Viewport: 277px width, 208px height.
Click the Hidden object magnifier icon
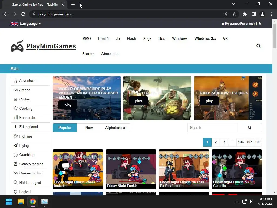(x=15, y=183)
